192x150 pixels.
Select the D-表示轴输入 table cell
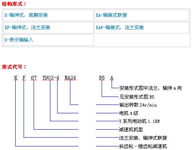click(48, 40)
